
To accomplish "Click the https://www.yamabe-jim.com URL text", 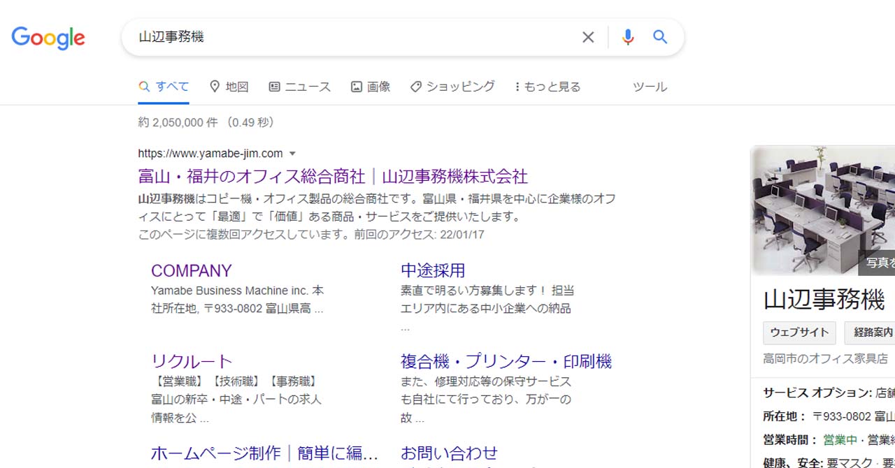I will pyautogui.click(x=210, y=154).
